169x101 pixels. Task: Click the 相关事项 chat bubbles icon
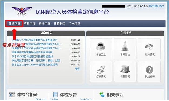point(102,94)
